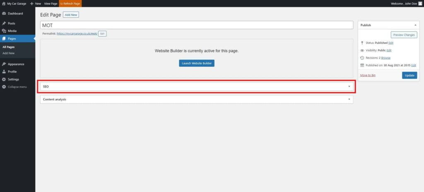Click the Dashboard gauge icon in sidebar
Screen dimensions: 424x192
4,14
